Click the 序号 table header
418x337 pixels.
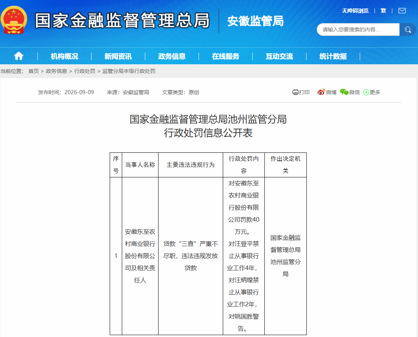(x=116, y=165)
